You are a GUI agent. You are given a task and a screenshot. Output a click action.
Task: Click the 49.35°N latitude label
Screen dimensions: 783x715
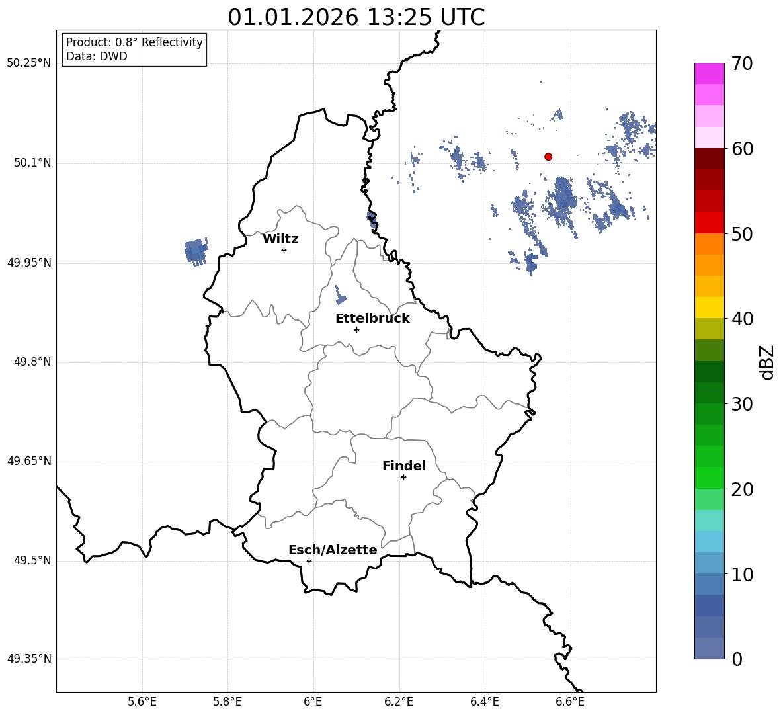[x=29, y=659]
